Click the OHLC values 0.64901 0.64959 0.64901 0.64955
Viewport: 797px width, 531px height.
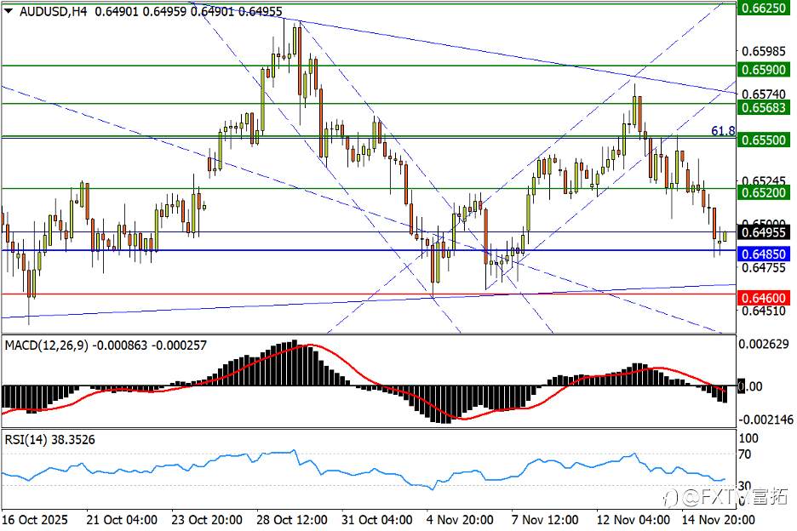pos(188,11)
